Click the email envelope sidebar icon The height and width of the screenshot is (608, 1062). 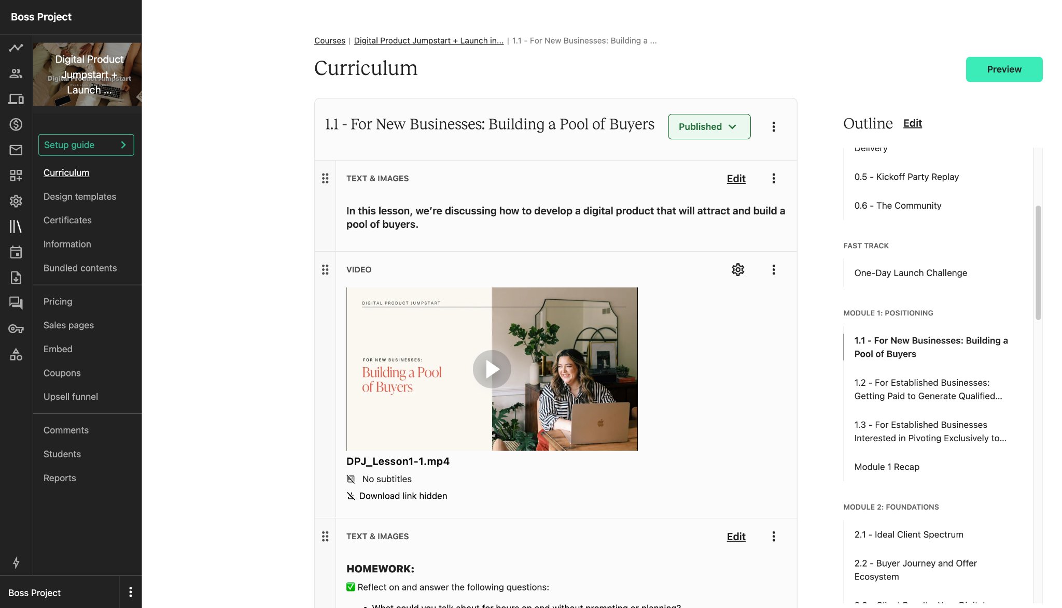click(x=16, y=150)
